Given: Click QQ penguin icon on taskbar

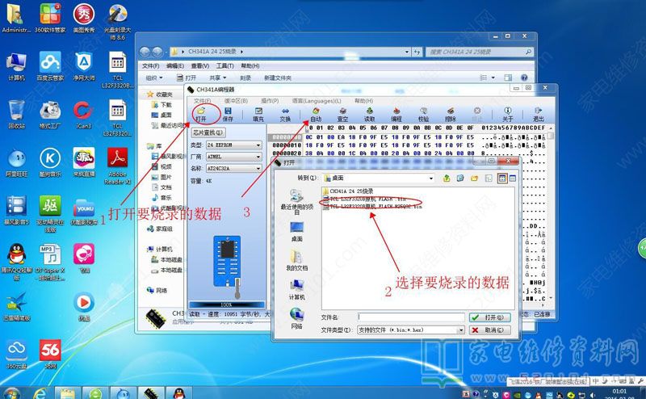Looking at the screenshot, I should 178,393.
